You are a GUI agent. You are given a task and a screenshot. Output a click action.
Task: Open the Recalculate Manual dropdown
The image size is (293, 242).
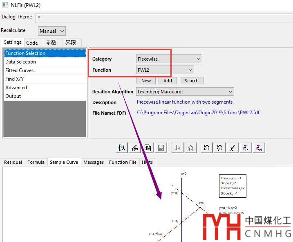[52, 31]
